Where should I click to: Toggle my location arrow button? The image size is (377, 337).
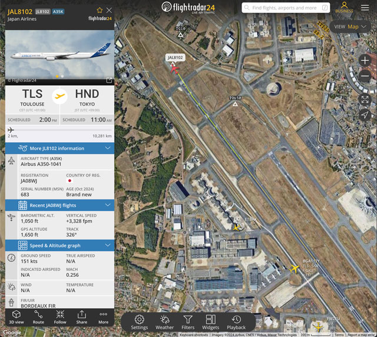pos(365,115)
